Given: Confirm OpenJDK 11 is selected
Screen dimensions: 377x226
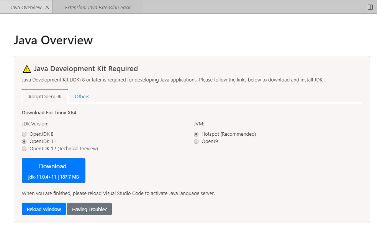Looking at the screenshot, I should [x=24, y=141].
